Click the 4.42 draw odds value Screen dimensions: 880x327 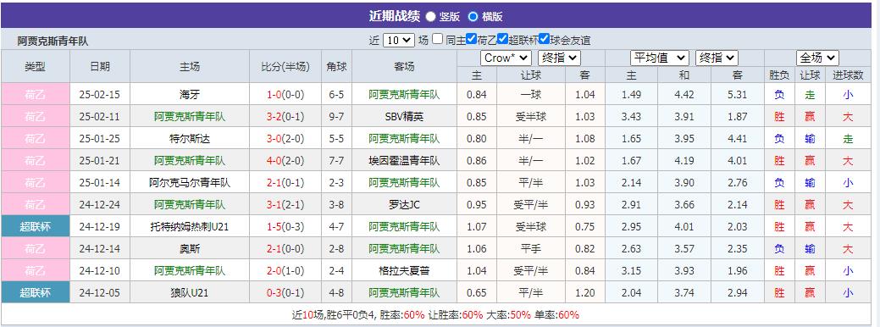pyautogui.click(x=684, y=95)
